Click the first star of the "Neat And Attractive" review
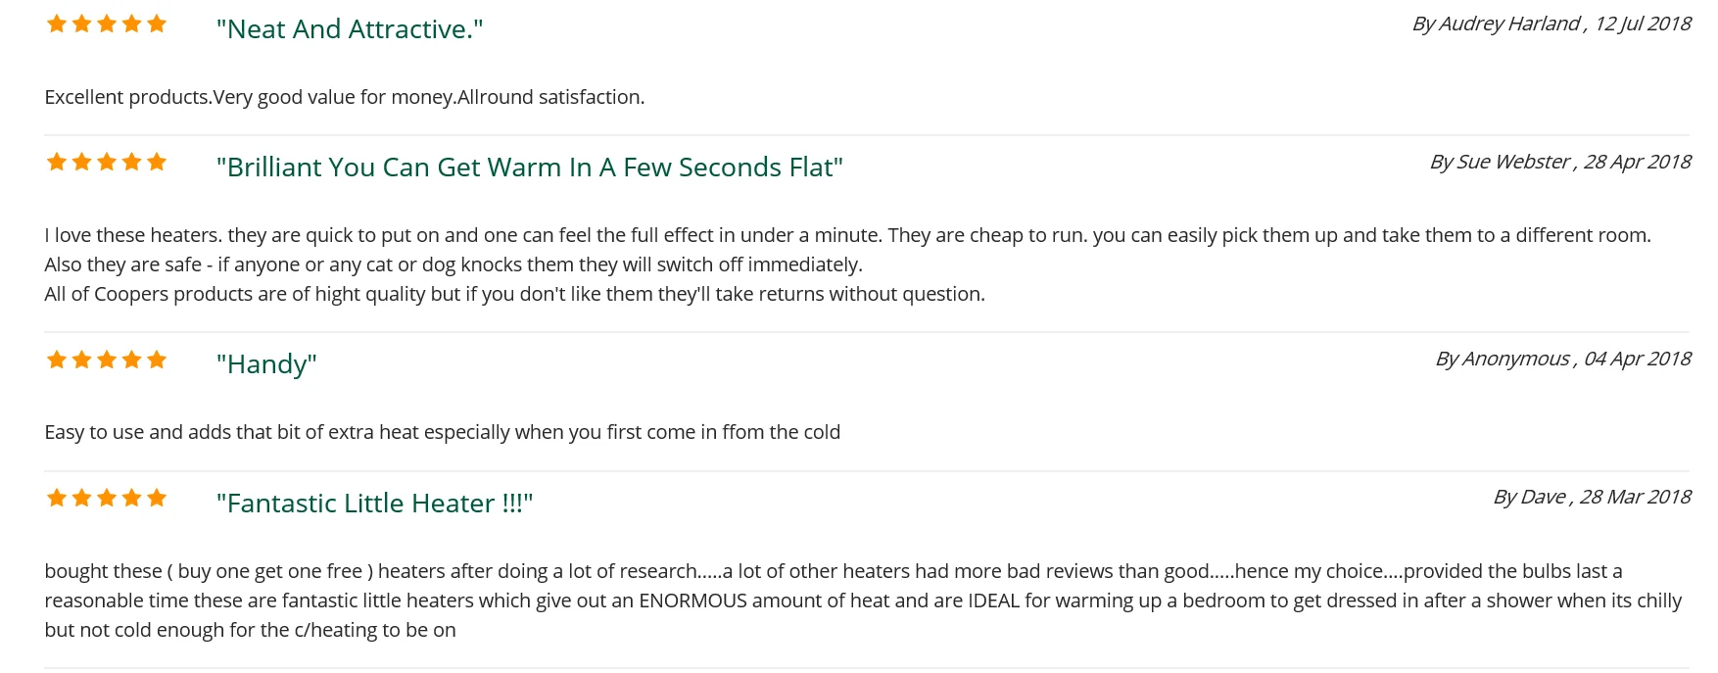This screenshot has height=673, width=1718. click(x=57, y=24)
